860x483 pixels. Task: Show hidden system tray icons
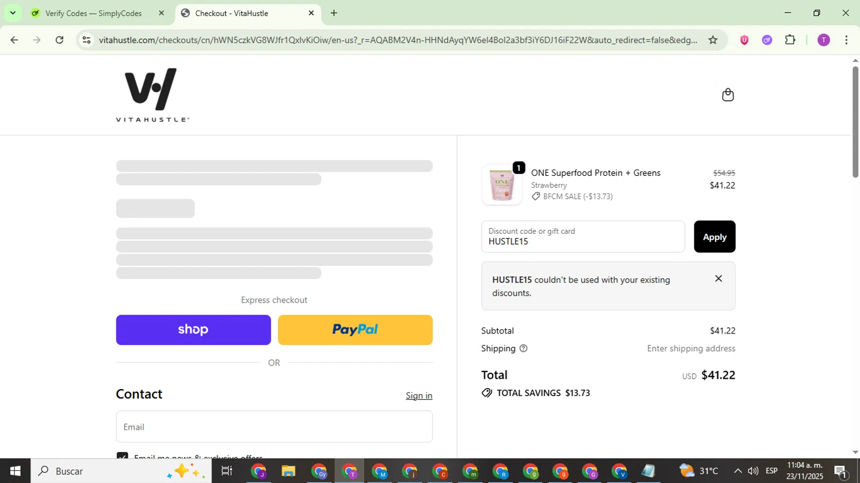click(737, 471)
